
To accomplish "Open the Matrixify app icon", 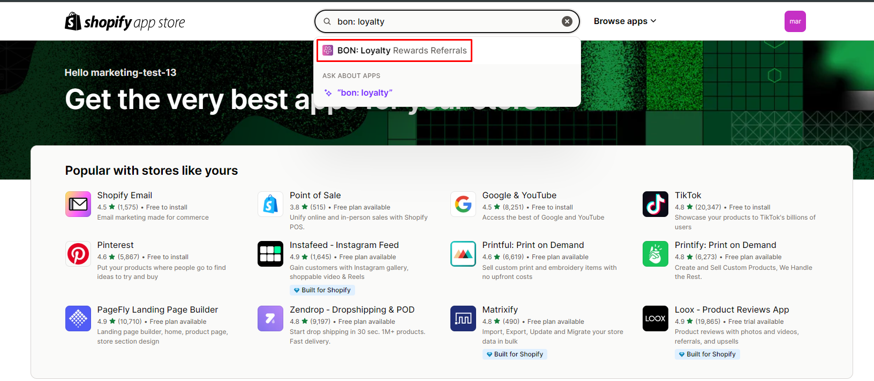I will (463, 318).
